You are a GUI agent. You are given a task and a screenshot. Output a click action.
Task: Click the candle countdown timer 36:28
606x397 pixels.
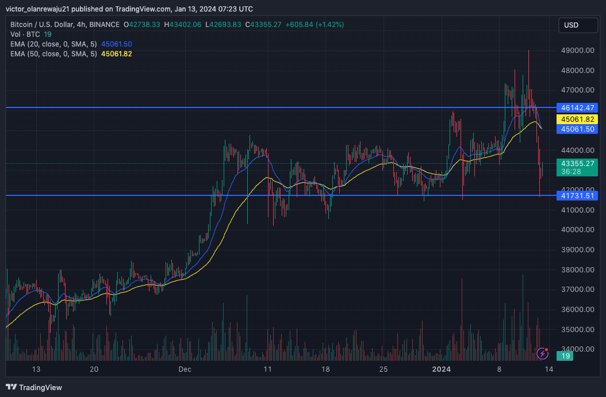(571, 172)
